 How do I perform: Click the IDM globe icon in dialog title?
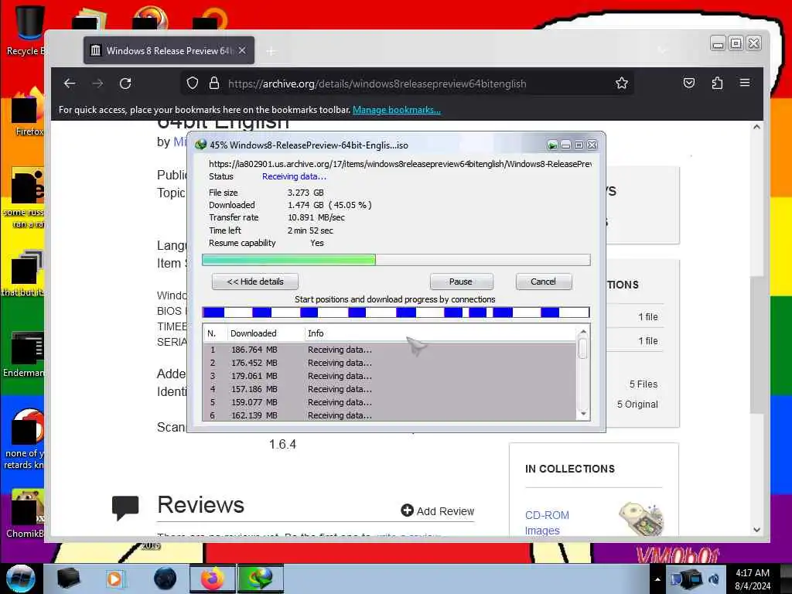[x=200, y=145]
